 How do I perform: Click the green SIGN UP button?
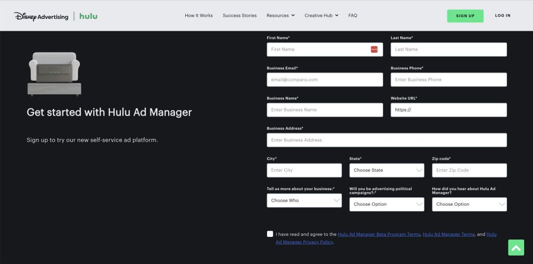click(465, 16)
